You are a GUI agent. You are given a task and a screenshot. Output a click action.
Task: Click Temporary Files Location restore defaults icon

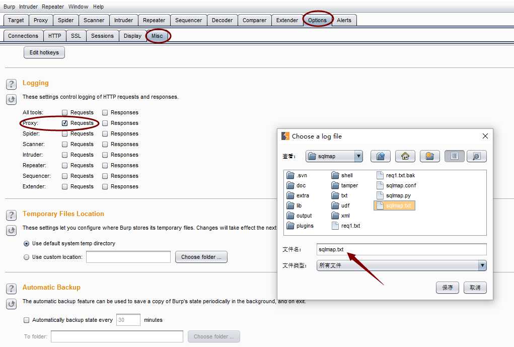pyautogui.click(x=11, y=230)
